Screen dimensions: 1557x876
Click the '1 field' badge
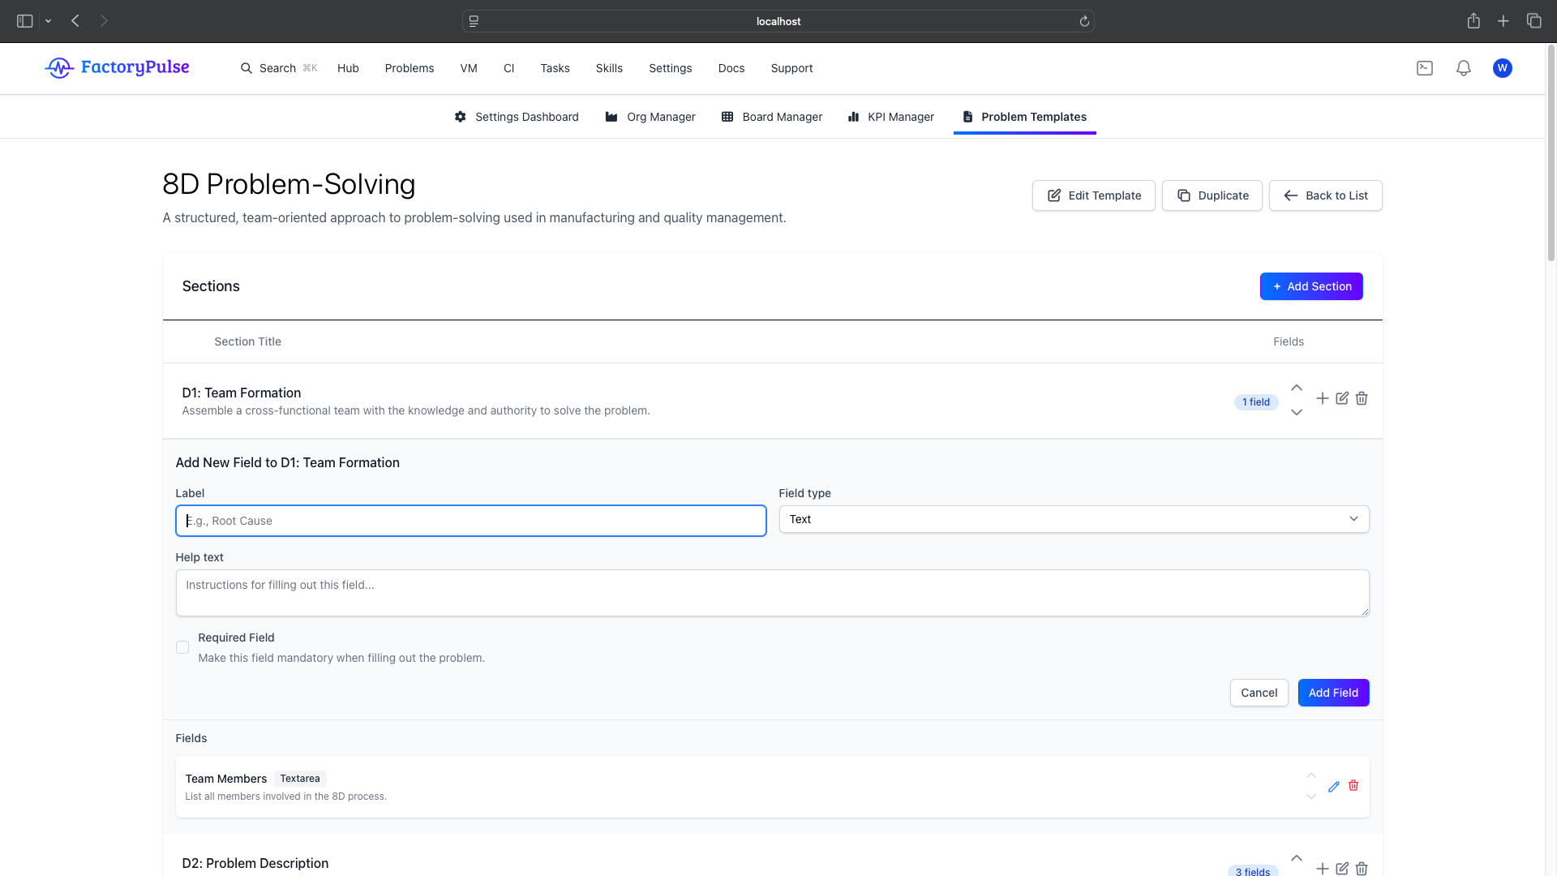[x=1256, y=402]
